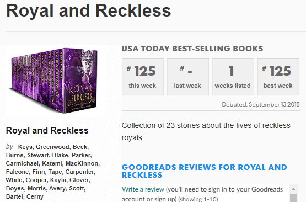Click the Royal and Reckless book cover
This screenshot has width=306, height=202.
(x=55, y=80)
